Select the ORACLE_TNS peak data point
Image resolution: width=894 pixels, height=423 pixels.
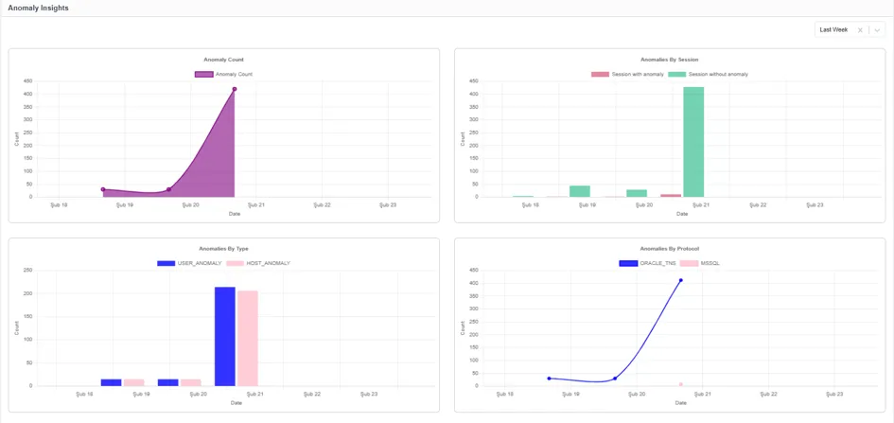coord(681,280)
